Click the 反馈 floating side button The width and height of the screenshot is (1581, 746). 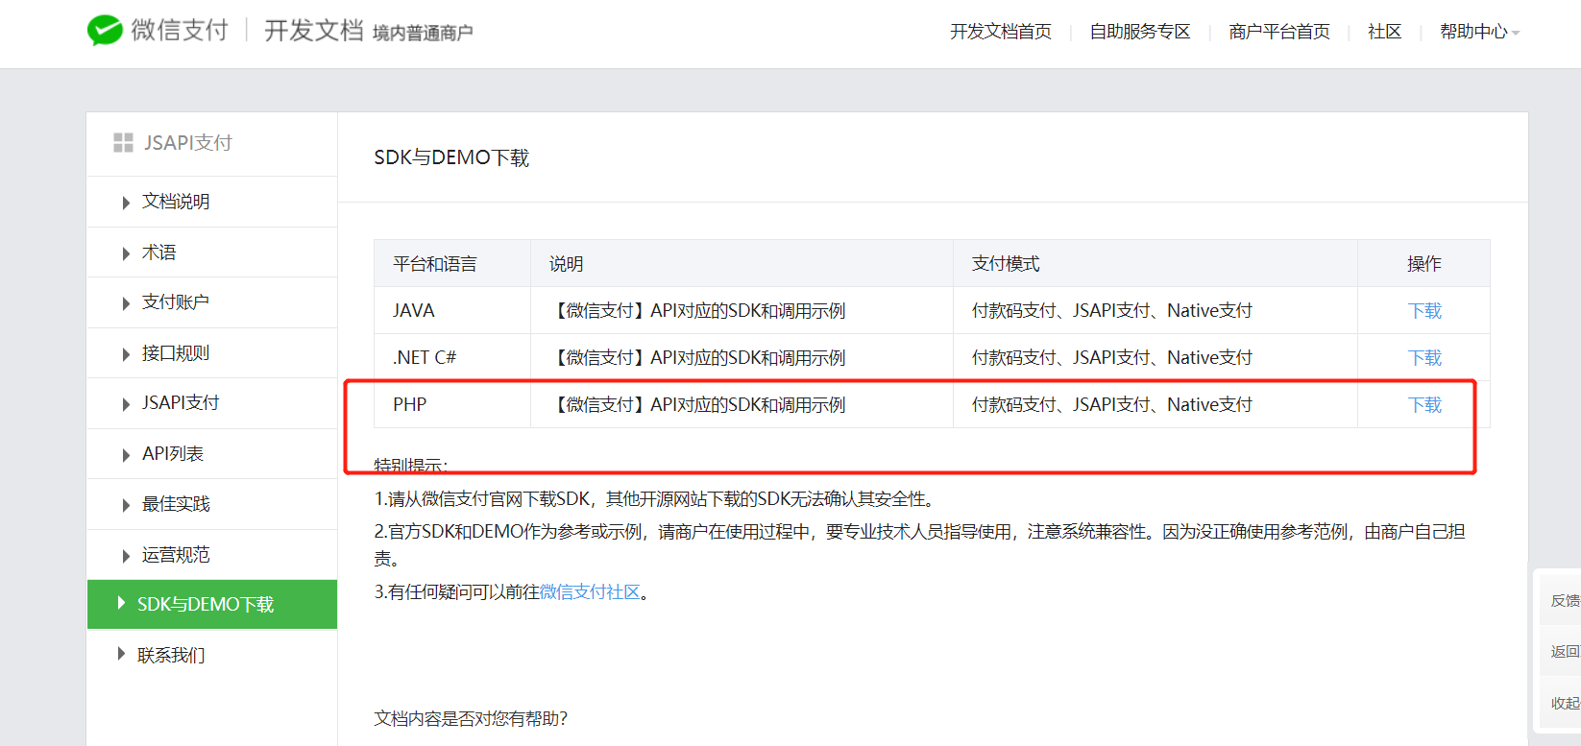pos(1565,601)
